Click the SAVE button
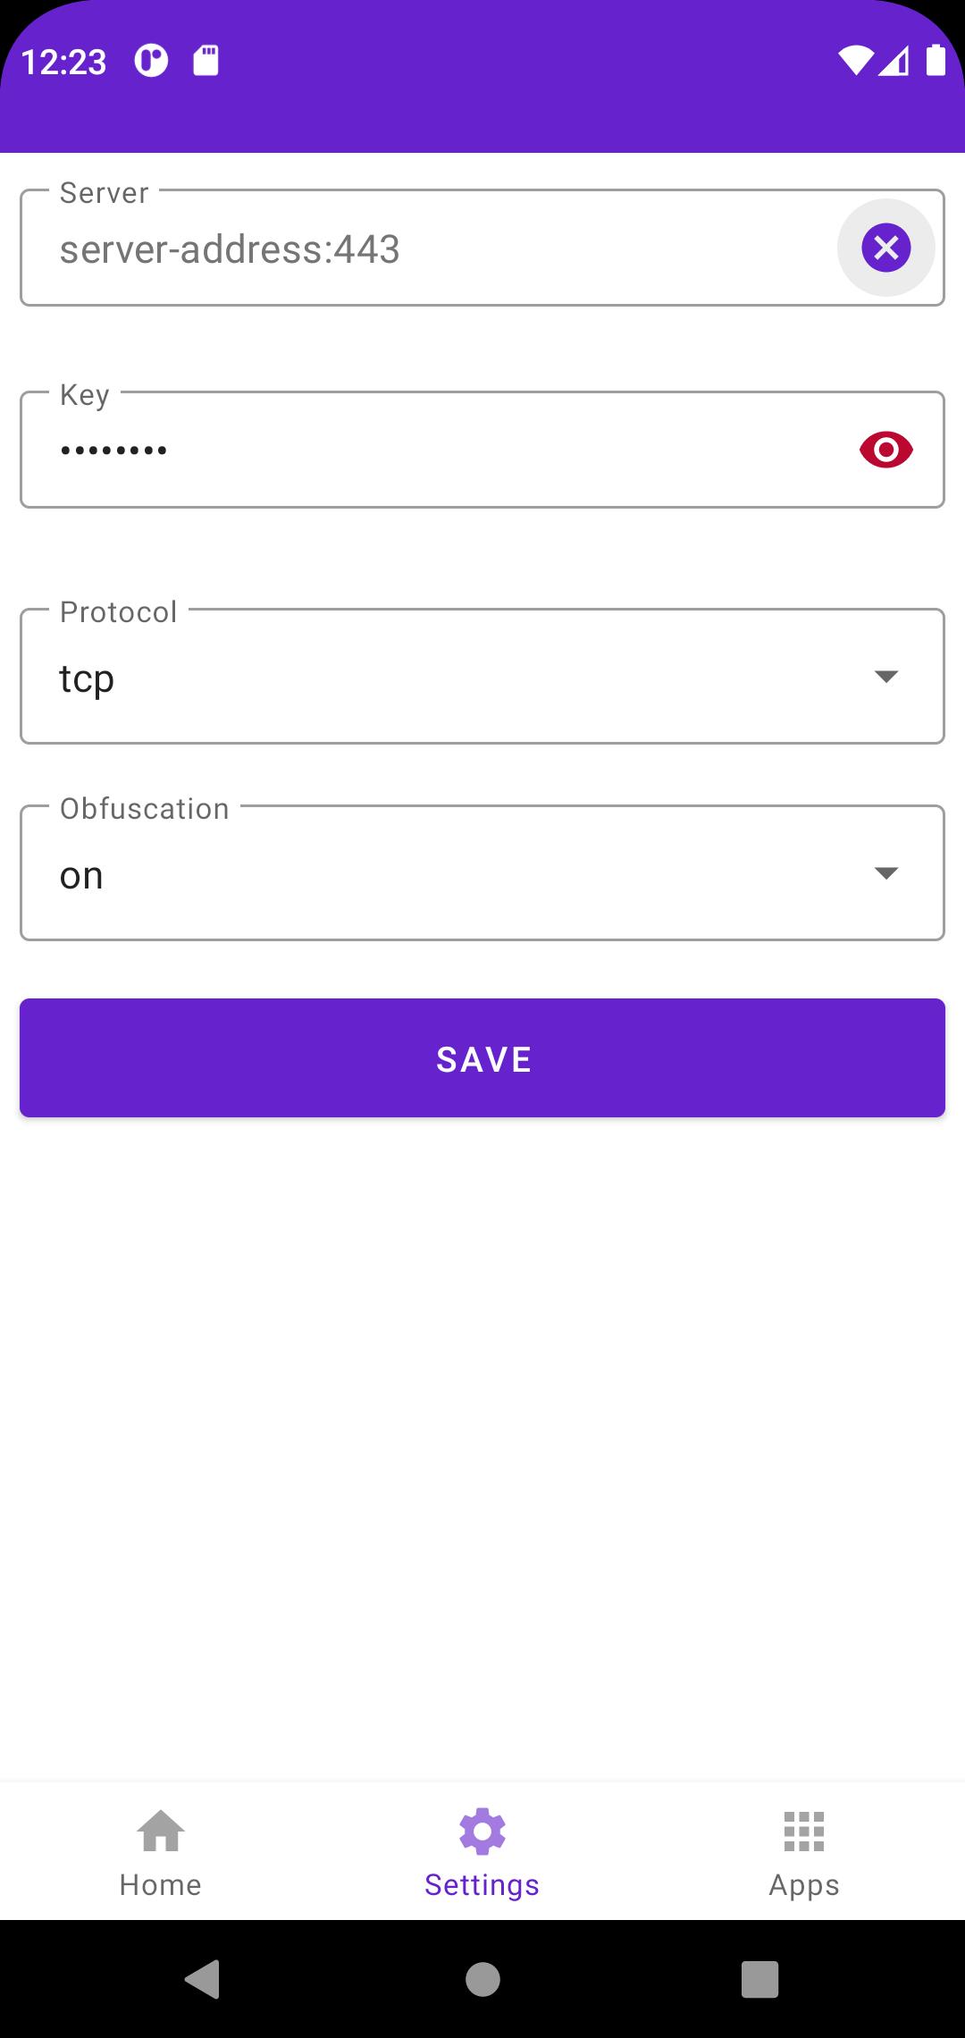Screen dimensions: 965x2038 [x=482, y=1058]
